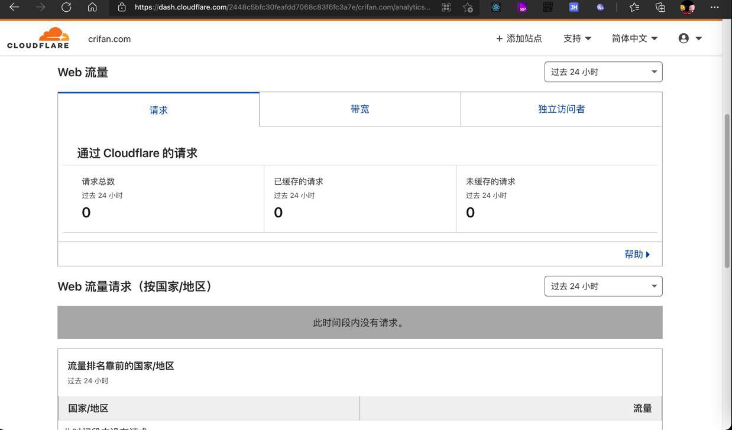Viewport: 732px width, 430px height.
Task: Open the browser profile avatar
Action: [687, 7]
